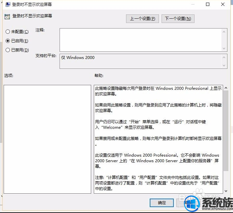This screenshot has height=213, width=233.
Task: Go to next setting 下一个设置(N)
Action: (x=178, y=19)
